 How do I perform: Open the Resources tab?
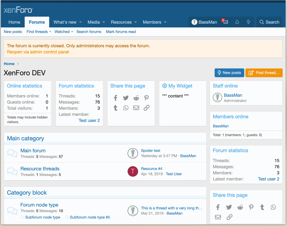[x=121, y=22]
